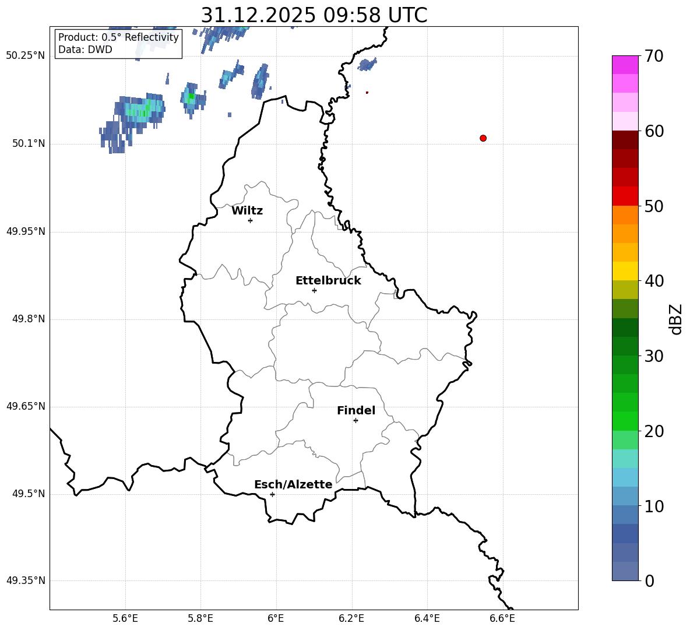Click the Ettelbruck city label
This screenshot has width=690, height=630.
tap(328, 281)
